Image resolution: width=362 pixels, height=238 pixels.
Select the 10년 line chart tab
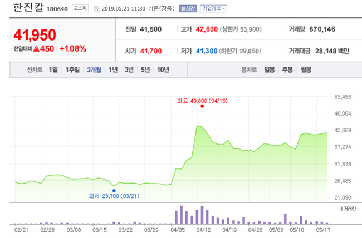click(163, 70)
